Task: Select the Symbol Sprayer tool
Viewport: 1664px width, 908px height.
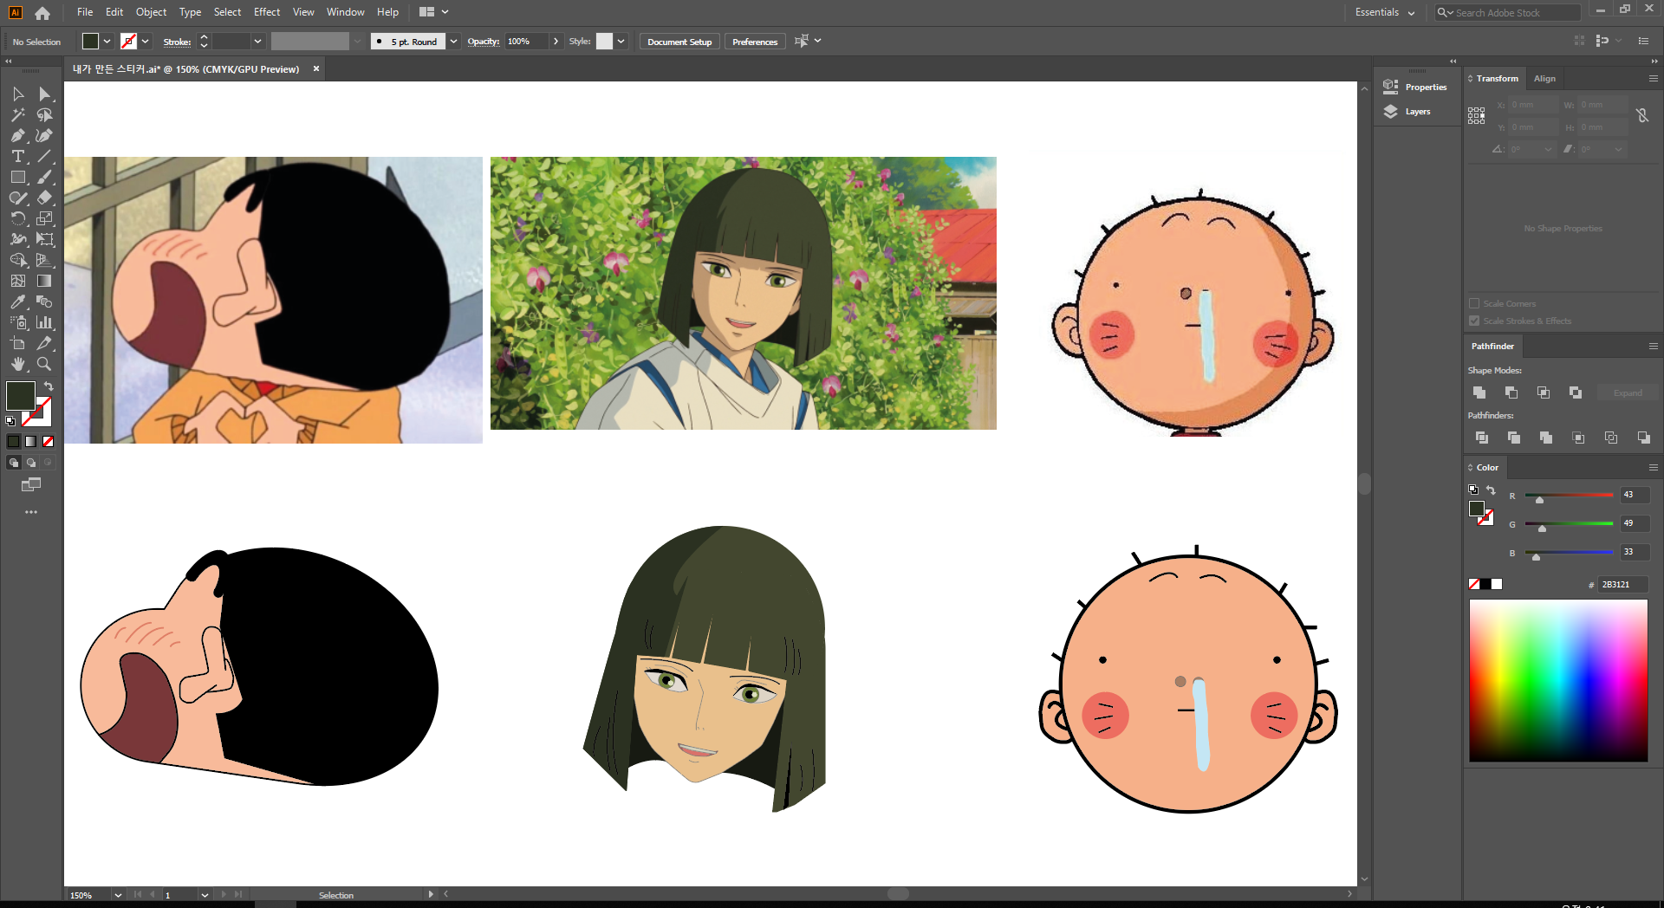Action: 18,322
